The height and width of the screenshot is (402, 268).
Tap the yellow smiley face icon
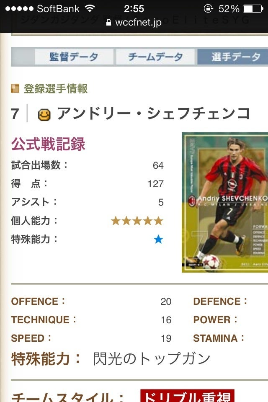point(44,114)
